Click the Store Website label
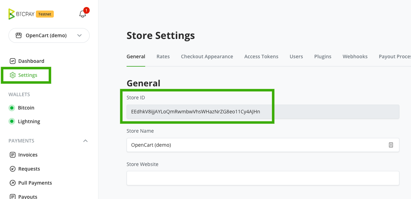 tap(142, 164)
